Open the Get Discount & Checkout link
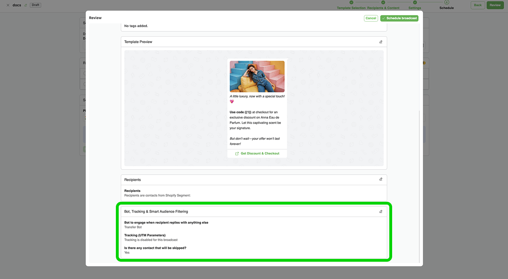 coord(257,153)
